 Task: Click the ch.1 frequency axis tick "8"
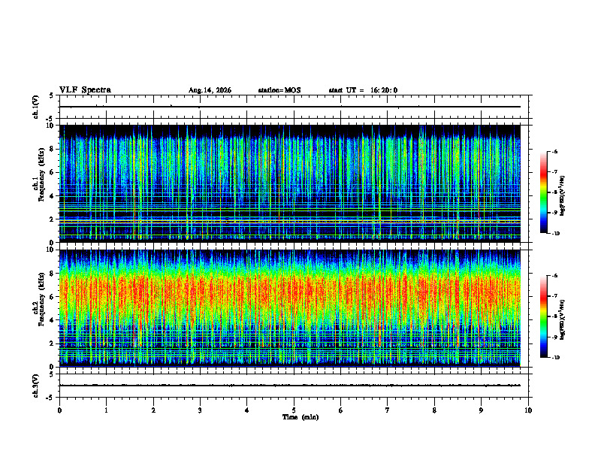53,149
